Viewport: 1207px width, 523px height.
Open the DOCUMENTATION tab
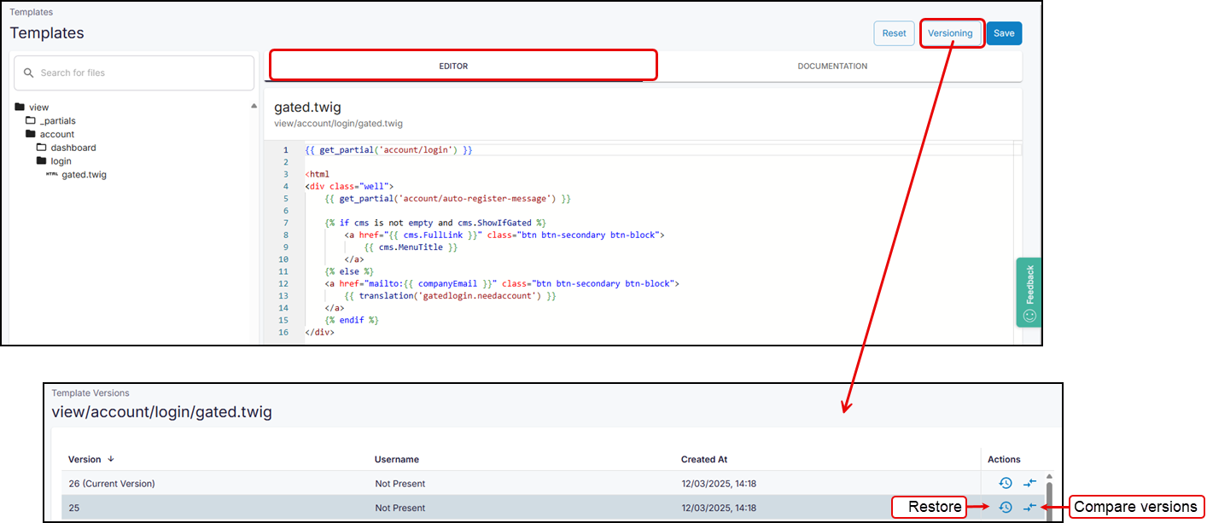coord(832,66)
